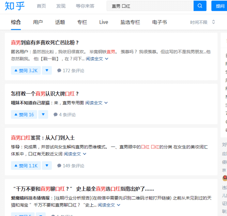
Task: Open article 直男口红鉴赏：从入门到入土
Action: (x=43, y=138)
